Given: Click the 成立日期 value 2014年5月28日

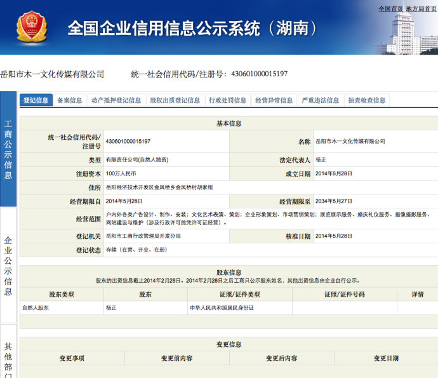Looking at the screenshot, I should coord(333,173).
